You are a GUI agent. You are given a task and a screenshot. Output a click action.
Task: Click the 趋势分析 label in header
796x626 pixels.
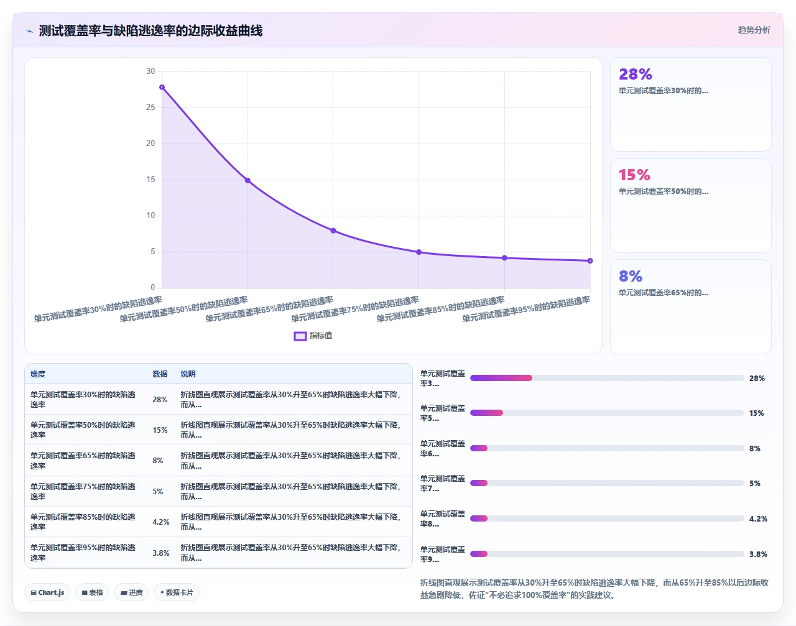coord(754,30)
